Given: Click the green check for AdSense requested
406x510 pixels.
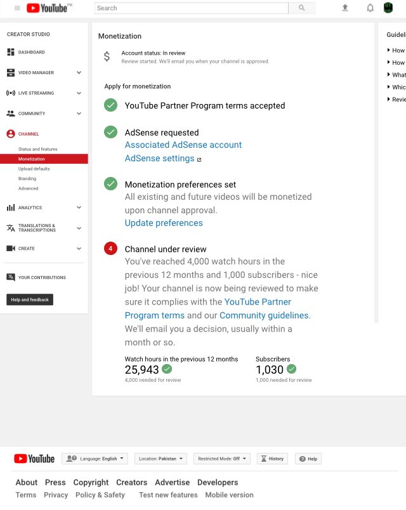Looking at the screenshot, I should coord(110,132).
